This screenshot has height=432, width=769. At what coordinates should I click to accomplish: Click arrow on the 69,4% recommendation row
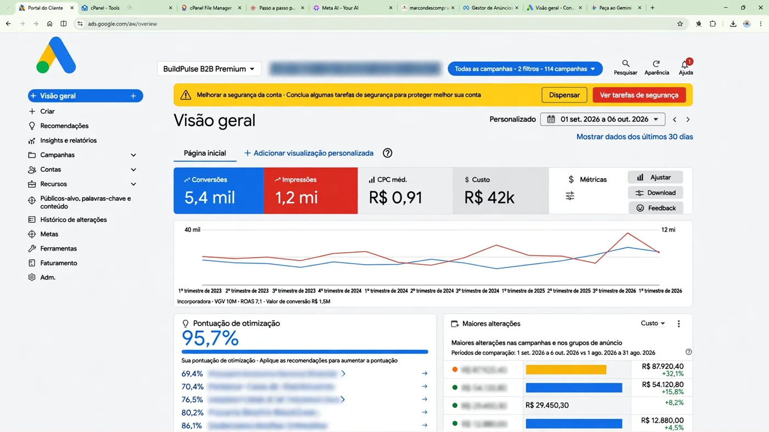pyautogui.click(x=425, y=373)
